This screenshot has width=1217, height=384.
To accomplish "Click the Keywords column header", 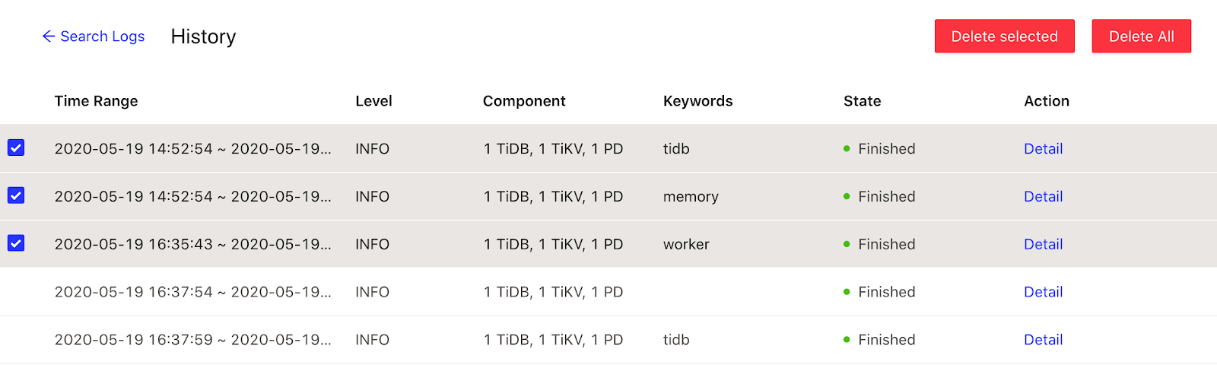I will 697,101.
